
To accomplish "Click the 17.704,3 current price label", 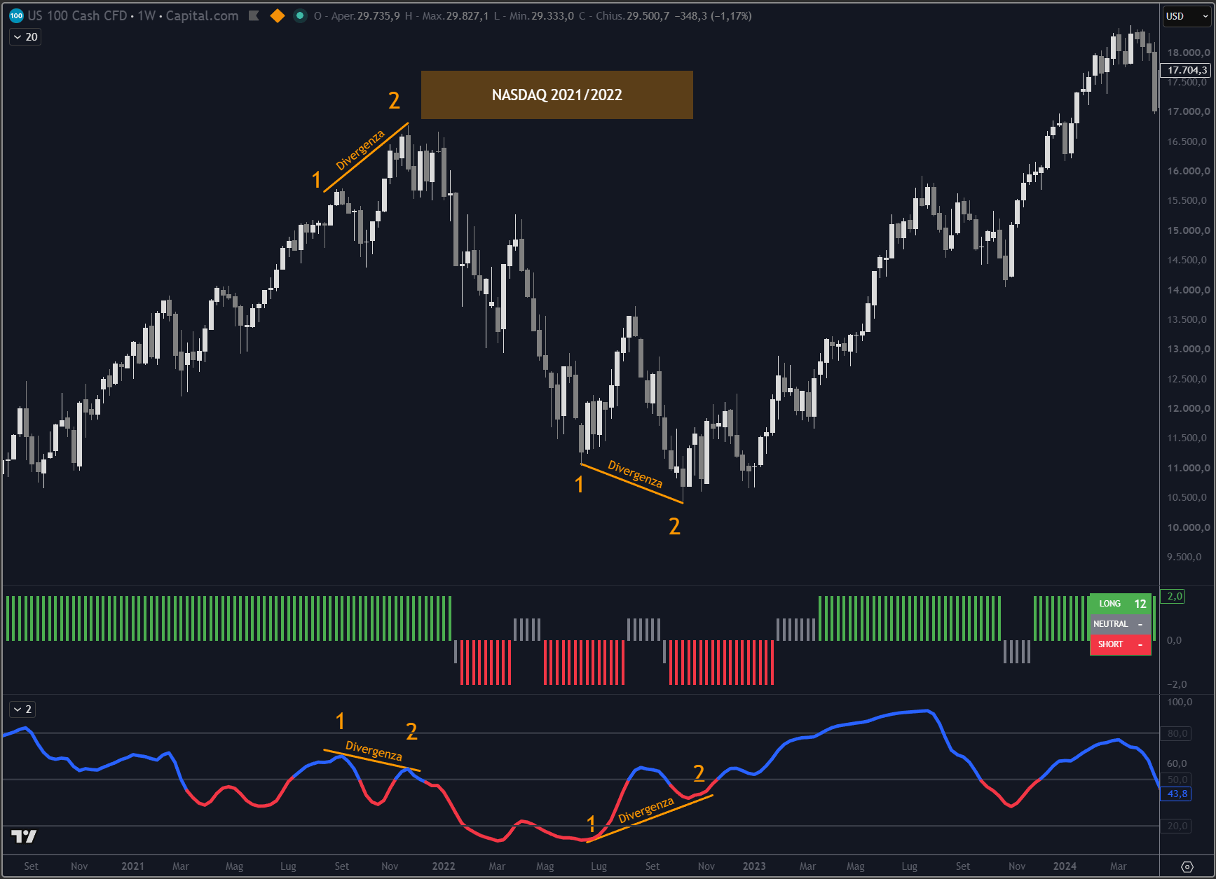I will [x=1187, y=70].
